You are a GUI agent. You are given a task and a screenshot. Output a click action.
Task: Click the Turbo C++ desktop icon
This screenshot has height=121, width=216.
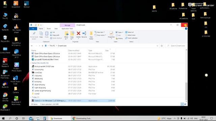point(16,17)
